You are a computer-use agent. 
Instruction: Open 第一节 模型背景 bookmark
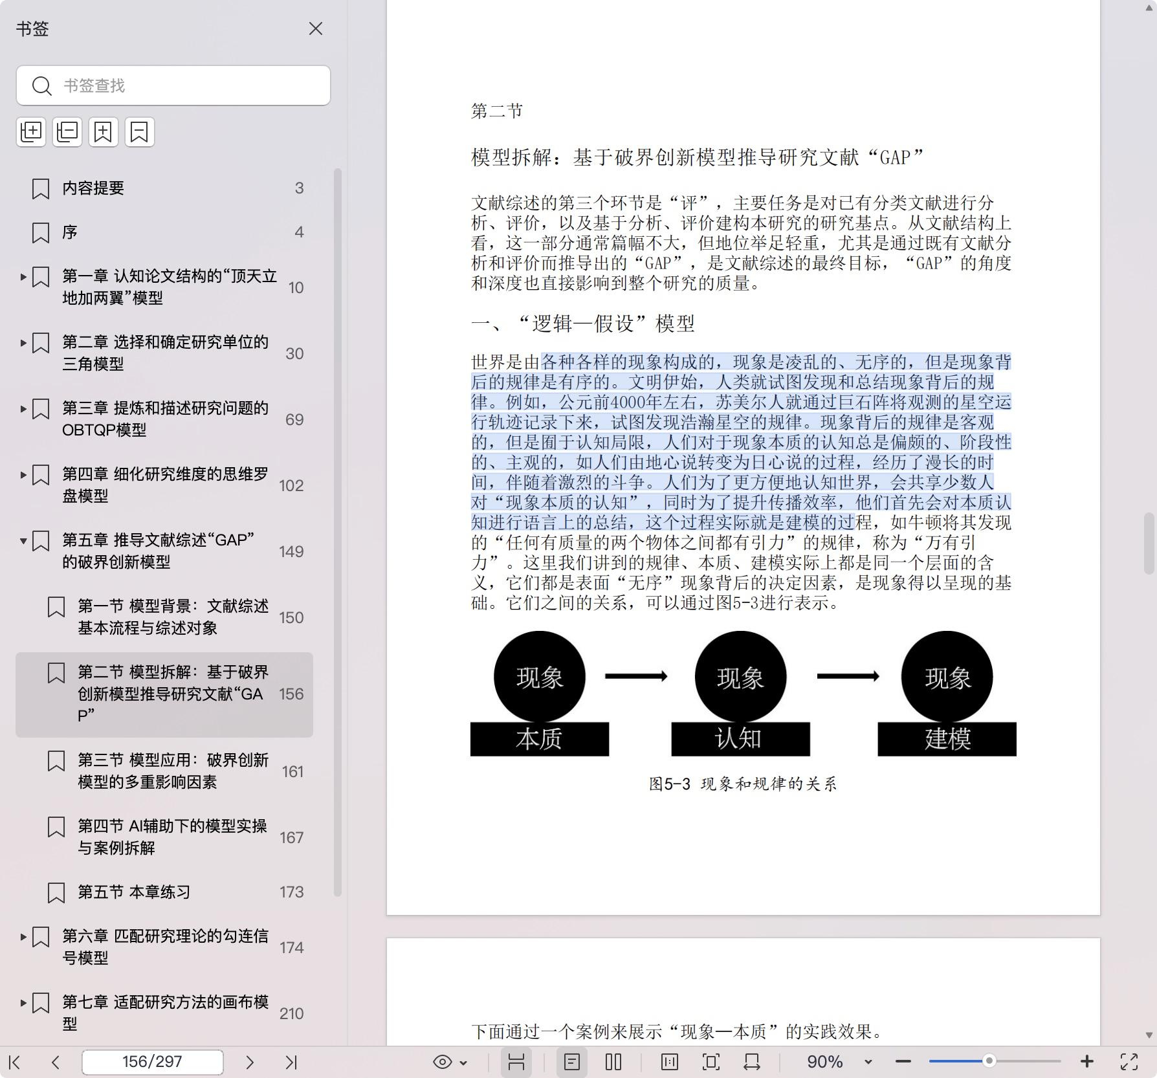pyautogui.click(x=164, y=617)
